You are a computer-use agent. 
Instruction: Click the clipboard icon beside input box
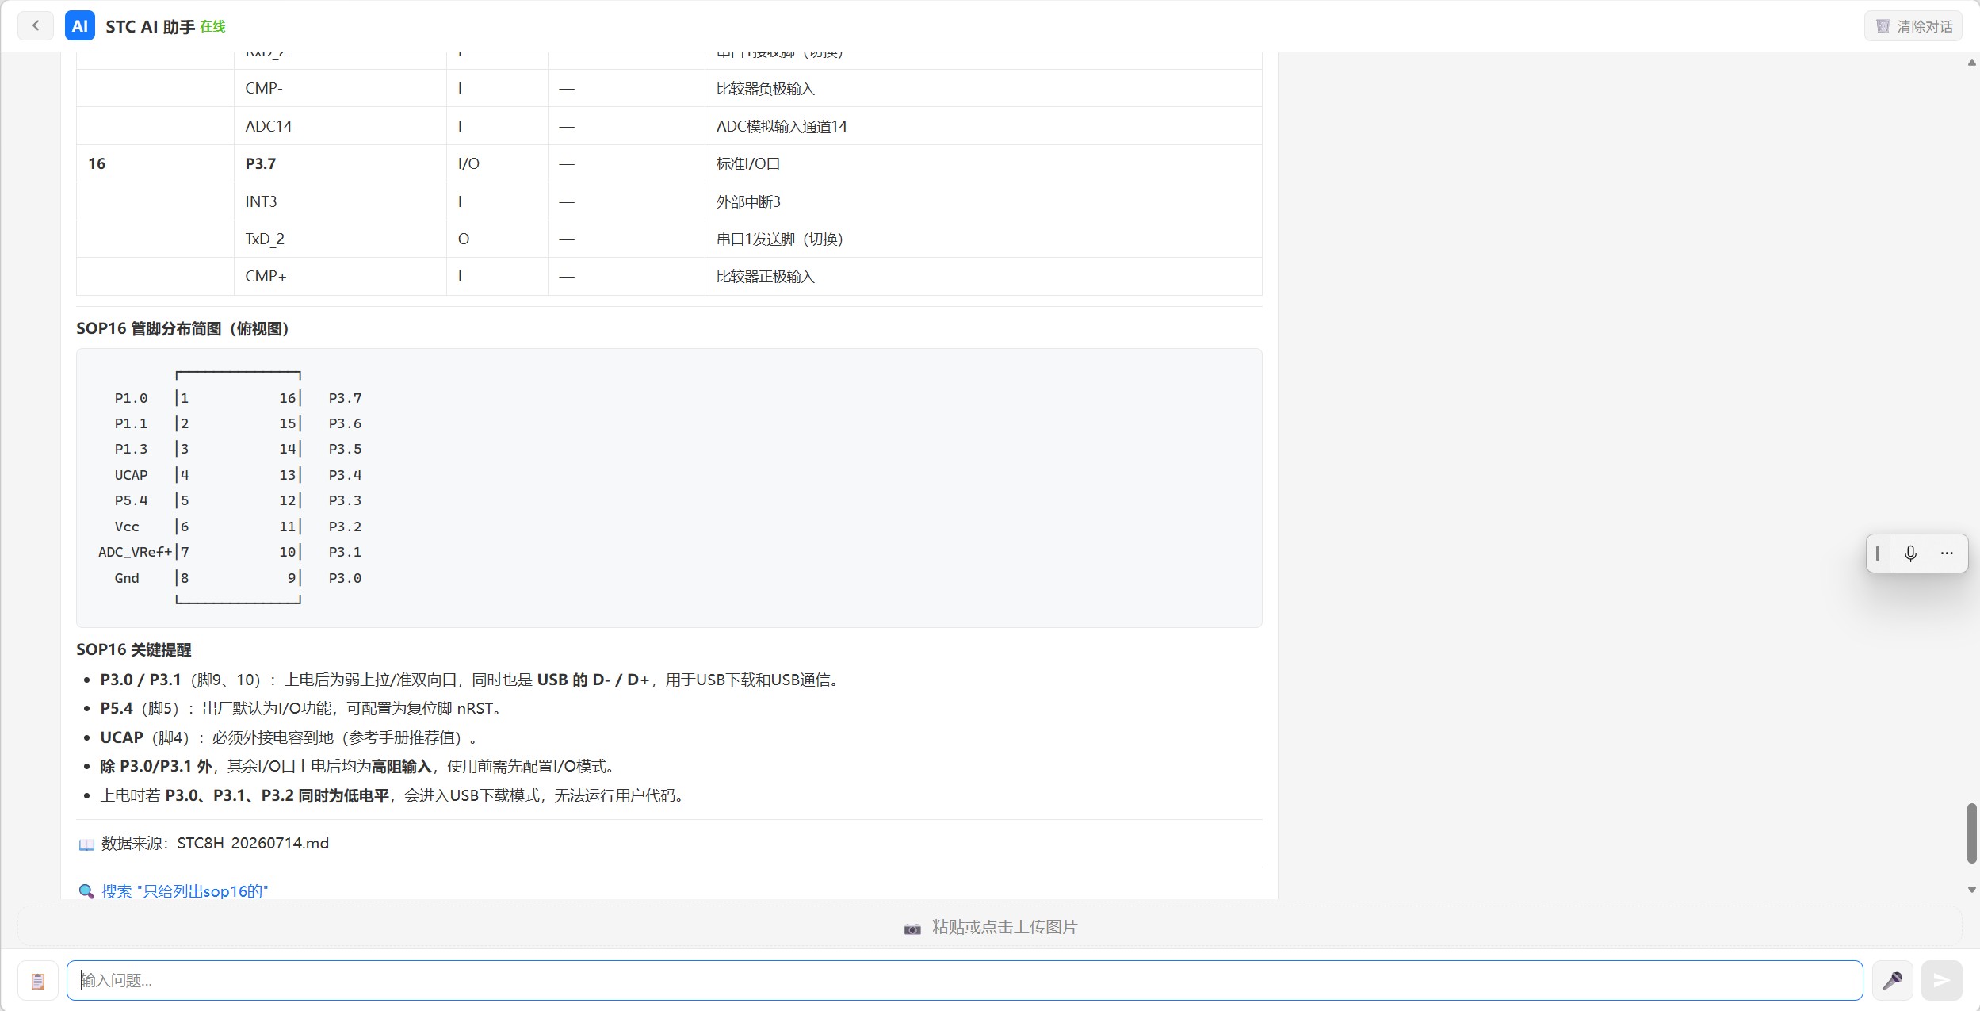pyautogui.click(x=38, y=981)
